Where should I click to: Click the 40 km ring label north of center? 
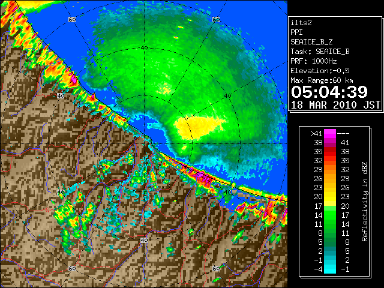144,48
